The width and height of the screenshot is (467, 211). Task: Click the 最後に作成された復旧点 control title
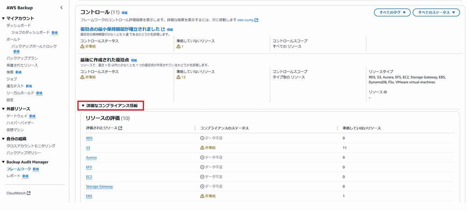105,60
